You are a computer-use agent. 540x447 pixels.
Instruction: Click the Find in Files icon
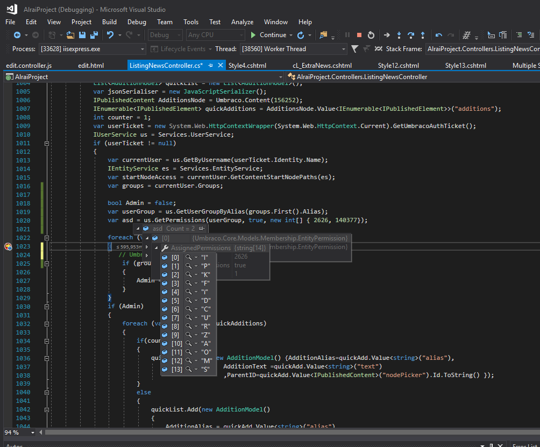point(323,35)
